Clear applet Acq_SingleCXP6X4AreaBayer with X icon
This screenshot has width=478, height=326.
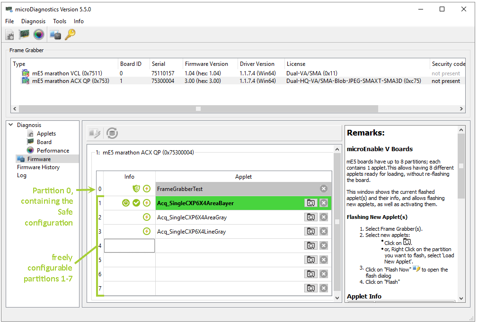324,203
